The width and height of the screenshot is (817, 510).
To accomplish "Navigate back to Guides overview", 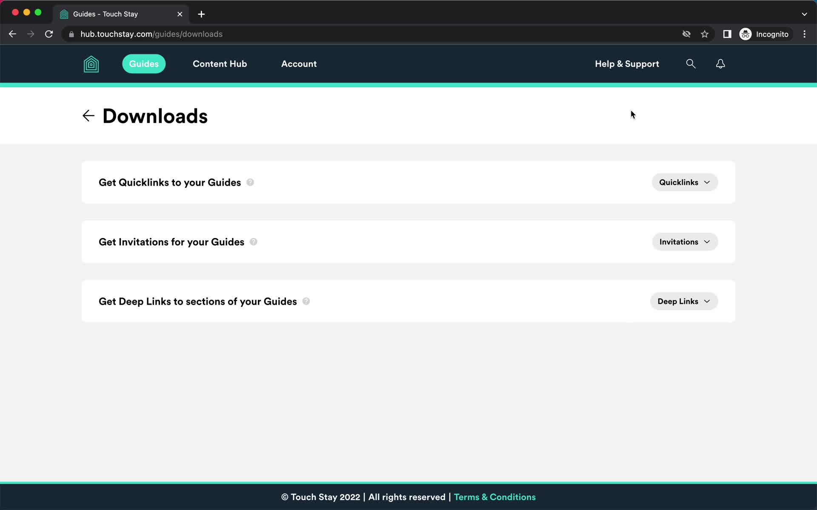I will click(88, 116).
